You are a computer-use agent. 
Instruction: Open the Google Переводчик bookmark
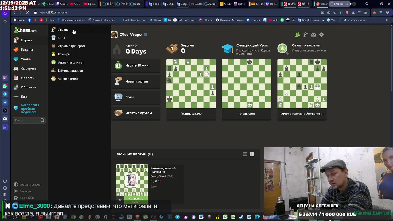coord(311,20)
